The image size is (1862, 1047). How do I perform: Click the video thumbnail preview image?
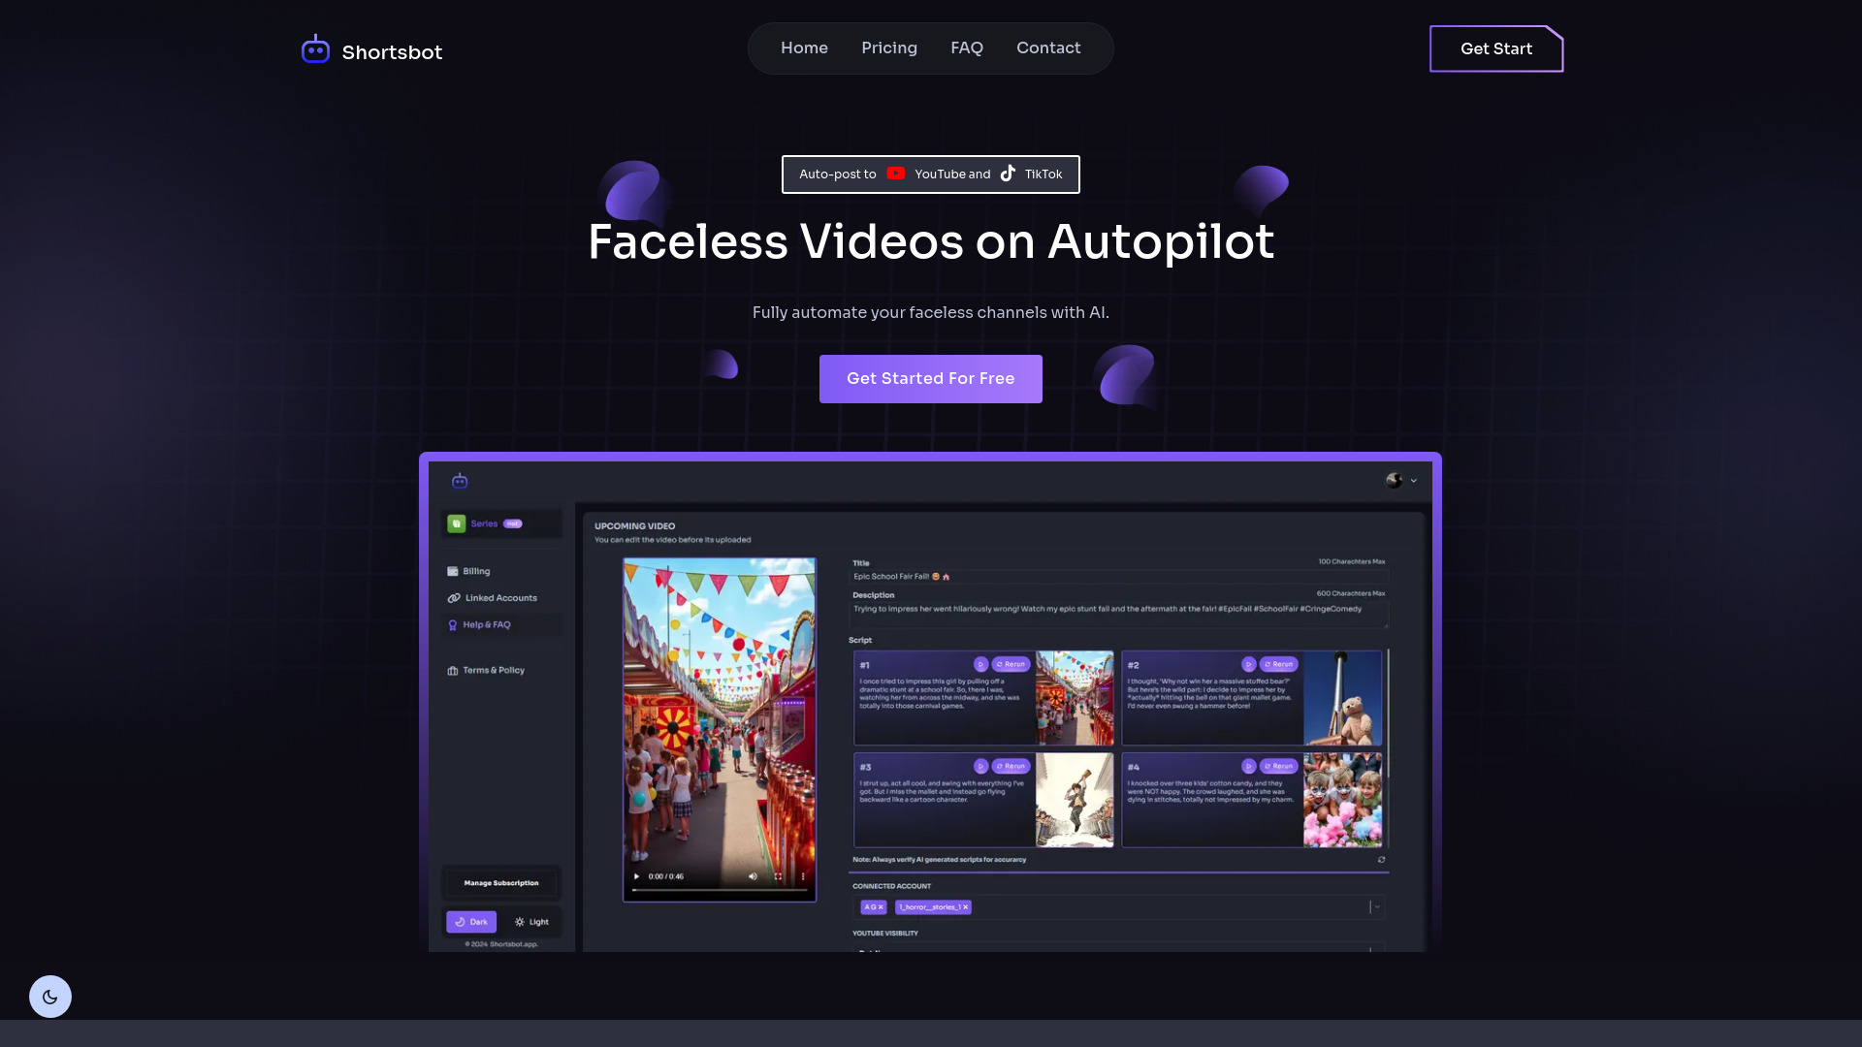720,727
